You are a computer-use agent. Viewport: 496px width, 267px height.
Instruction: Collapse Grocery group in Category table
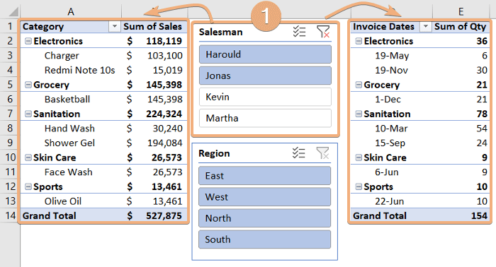coord(28,85)
